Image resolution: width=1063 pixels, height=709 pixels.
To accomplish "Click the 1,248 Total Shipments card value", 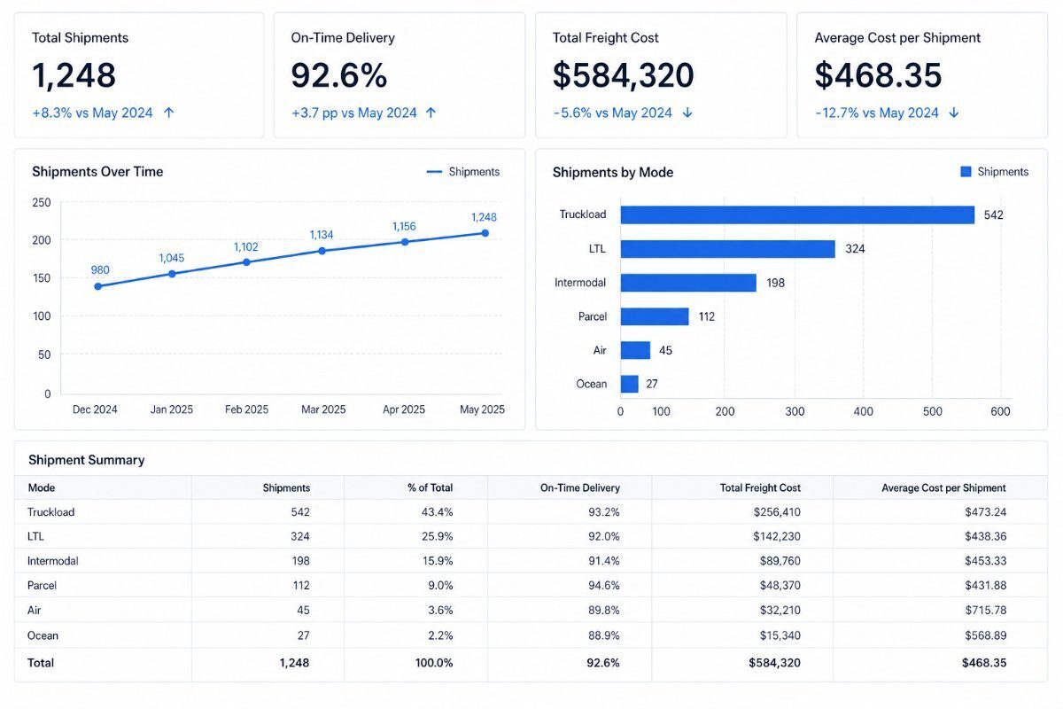I will [x=74, y=75].
